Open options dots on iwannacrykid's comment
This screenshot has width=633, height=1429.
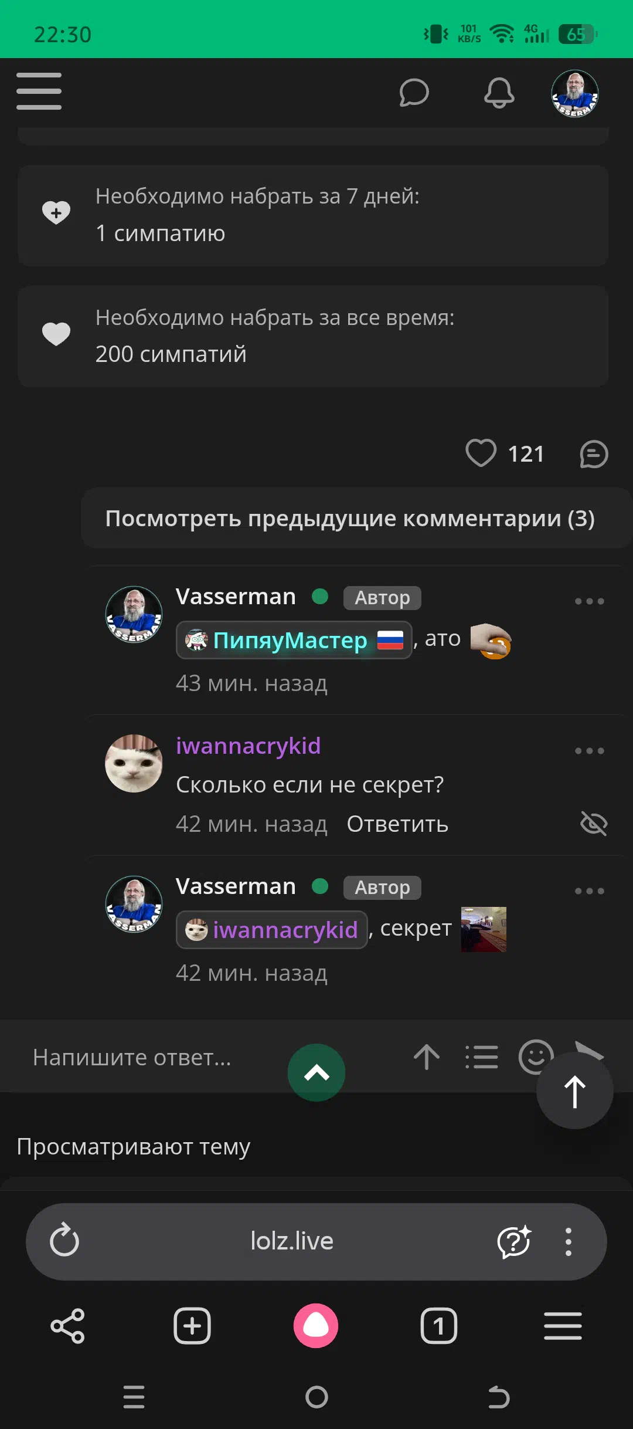589,751
